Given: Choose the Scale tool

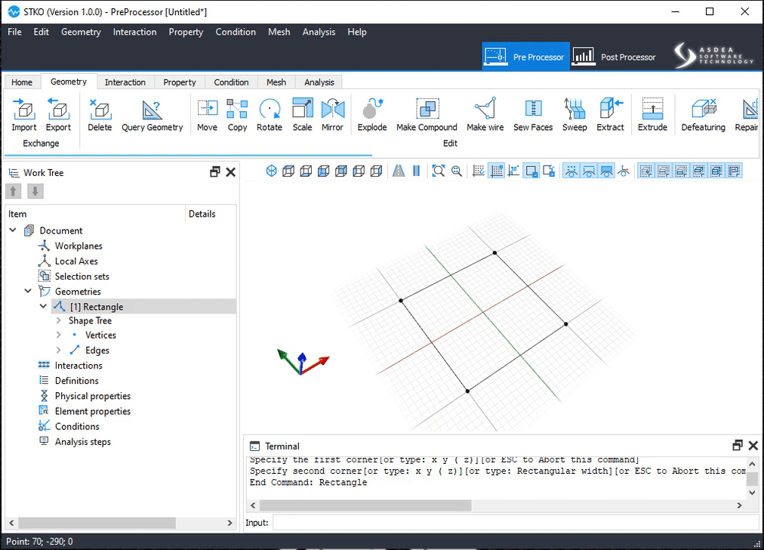Looking at the screenshot, I should [x=302, y=115].
